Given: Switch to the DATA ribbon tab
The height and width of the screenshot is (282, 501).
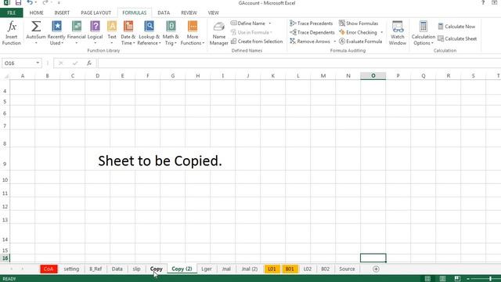Looking at the screenshot, I should (164, 13).
